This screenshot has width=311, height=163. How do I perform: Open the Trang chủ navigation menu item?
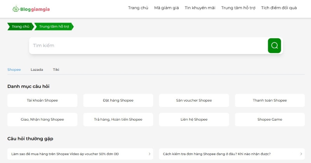[x=138, y=8]
